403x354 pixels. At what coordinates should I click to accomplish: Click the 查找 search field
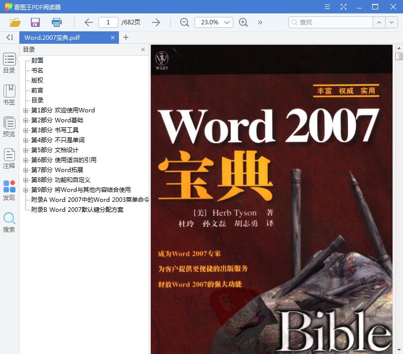[x=331, y=22]
